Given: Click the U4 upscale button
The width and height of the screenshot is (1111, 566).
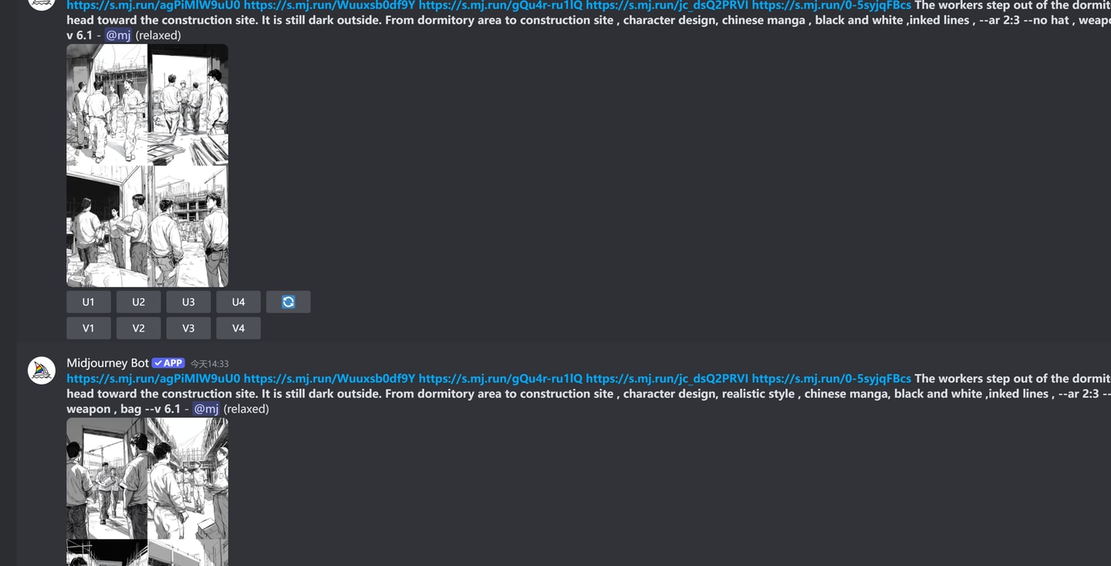Looking at the screenshot, I should pyautogui.click(x=238, y=302).
